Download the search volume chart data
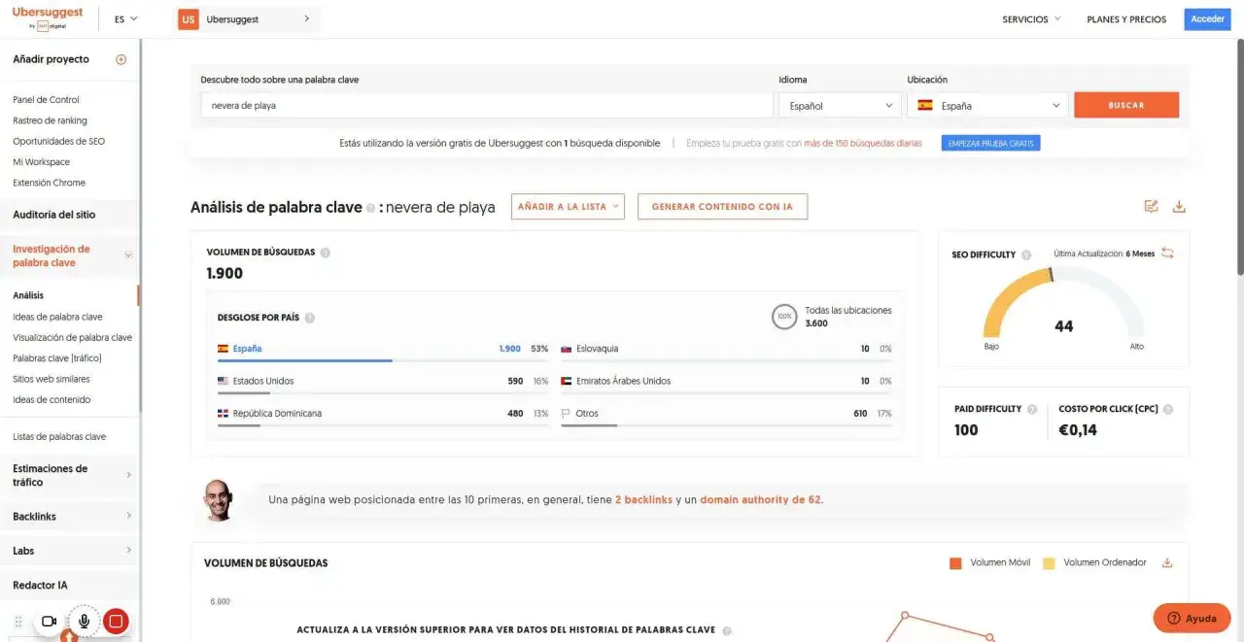Image resolution: width=1244 pixels, height=642 pixels. 1167,562
